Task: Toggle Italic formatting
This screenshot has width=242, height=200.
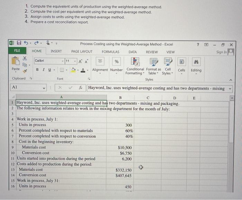Action: 44,70
